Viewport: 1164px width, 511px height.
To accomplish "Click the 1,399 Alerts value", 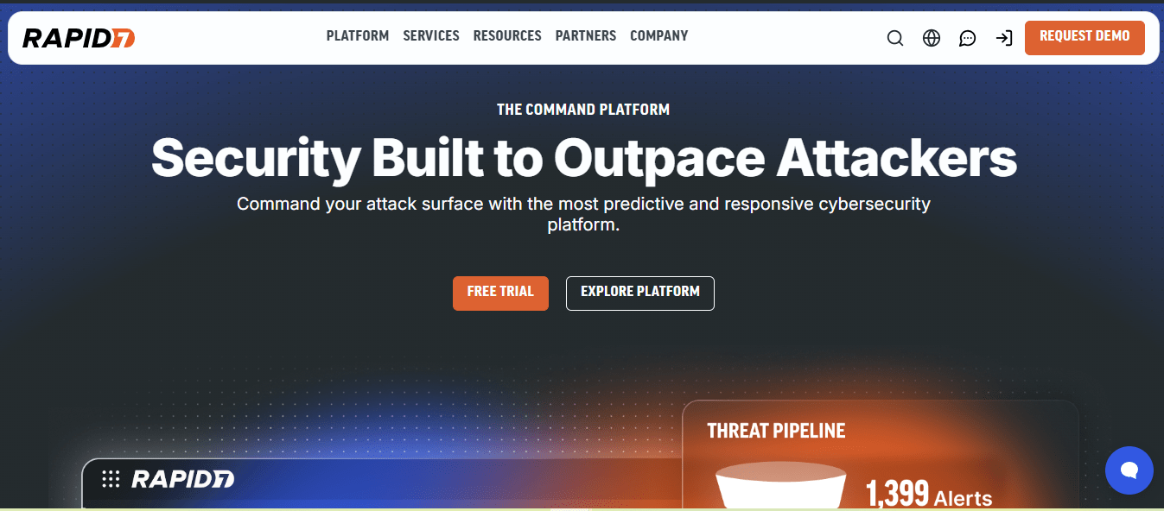I will (929, 495).
